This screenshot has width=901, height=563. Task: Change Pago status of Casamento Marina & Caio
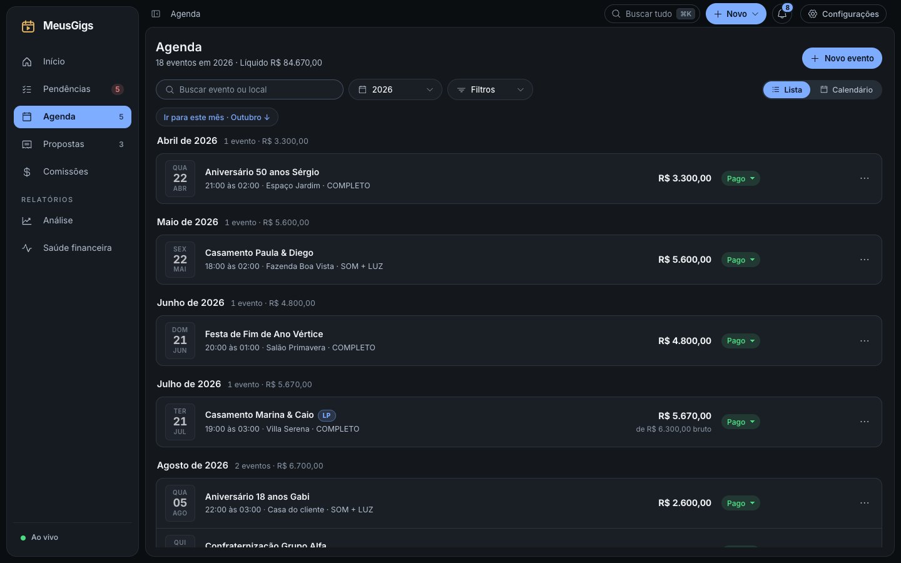coord(741,422)
